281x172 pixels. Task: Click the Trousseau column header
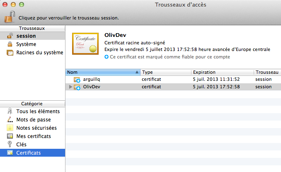tap(267, 72)
